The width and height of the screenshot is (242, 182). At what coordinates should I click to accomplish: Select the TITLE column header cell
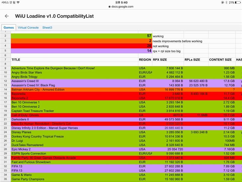coord(74,60)
